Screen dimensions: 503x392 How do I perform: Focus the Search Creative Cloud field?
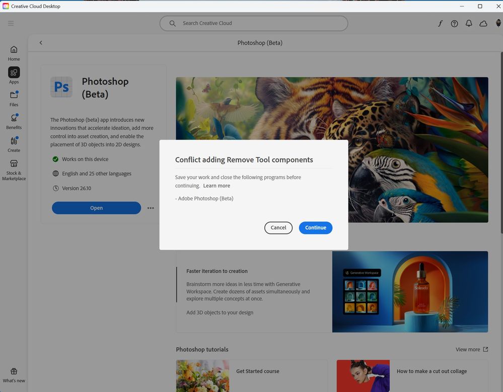click(x=254, y=23)
